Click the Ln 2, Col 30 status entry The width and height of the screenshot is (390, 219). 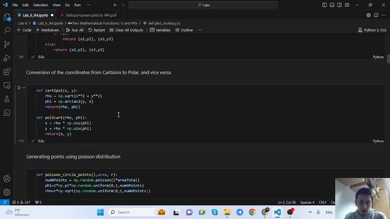click(x=287, y=202)
